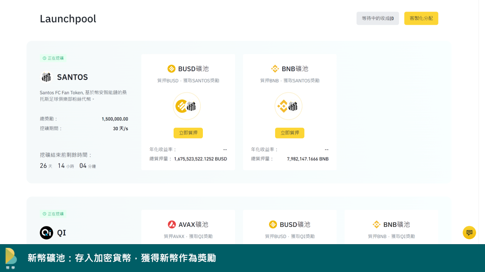Click the 14 小時 countdown value
Screen dimensions: 485x272
point(66,166)
